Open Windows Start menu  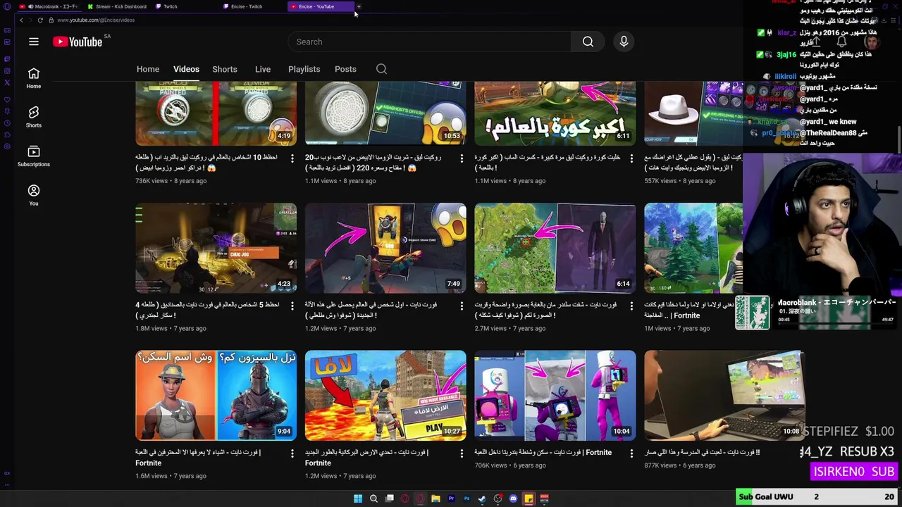pos(358,499)
